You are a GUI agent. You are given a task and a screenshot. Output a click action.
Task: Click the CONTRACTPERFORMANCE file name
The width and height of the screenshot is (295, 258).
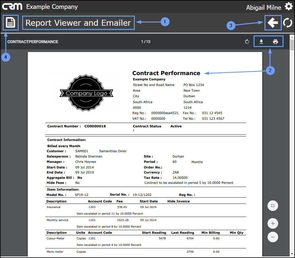click(33, 42)
